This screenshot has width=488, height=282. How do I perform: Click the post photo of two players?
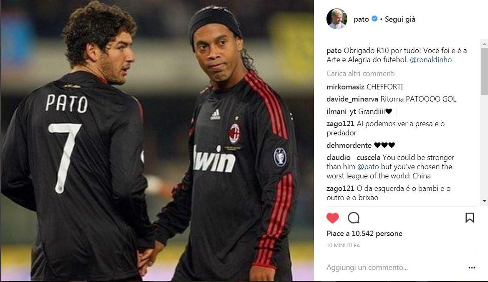157,141
